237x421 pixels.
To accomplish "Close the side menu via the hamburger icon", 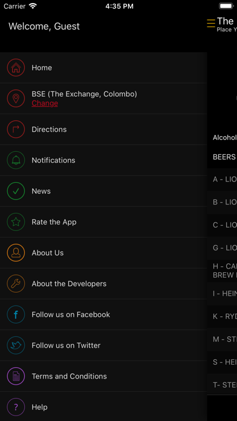I will pos(211,24).
